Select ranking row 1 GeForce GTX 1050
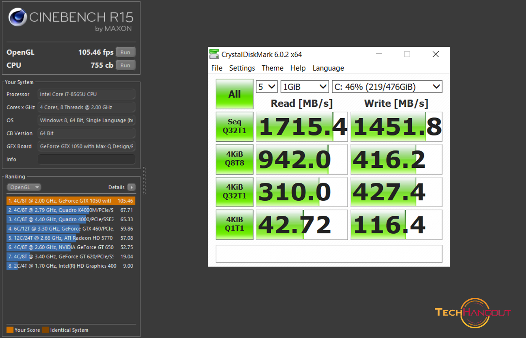526x338 pixels. point(71,201)
